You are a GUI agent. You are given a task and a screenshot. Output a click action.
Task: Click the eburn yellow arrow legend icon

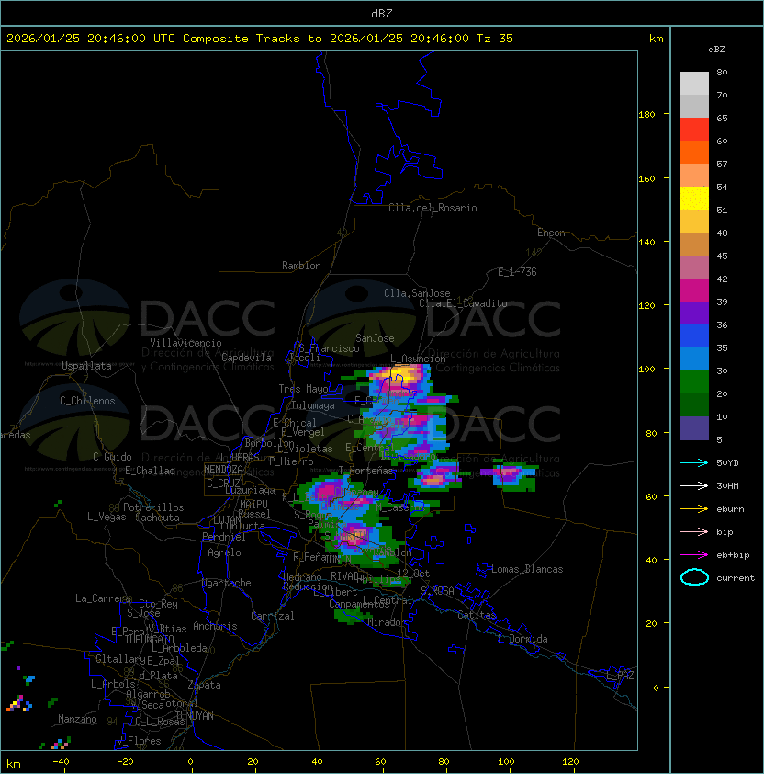pyautogui.click(x=694, y=509)
